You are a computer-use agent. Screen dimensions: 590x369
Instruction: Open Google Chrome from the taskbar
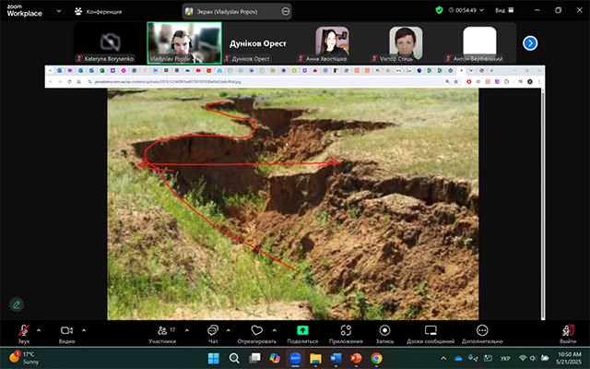click(376, 358)
